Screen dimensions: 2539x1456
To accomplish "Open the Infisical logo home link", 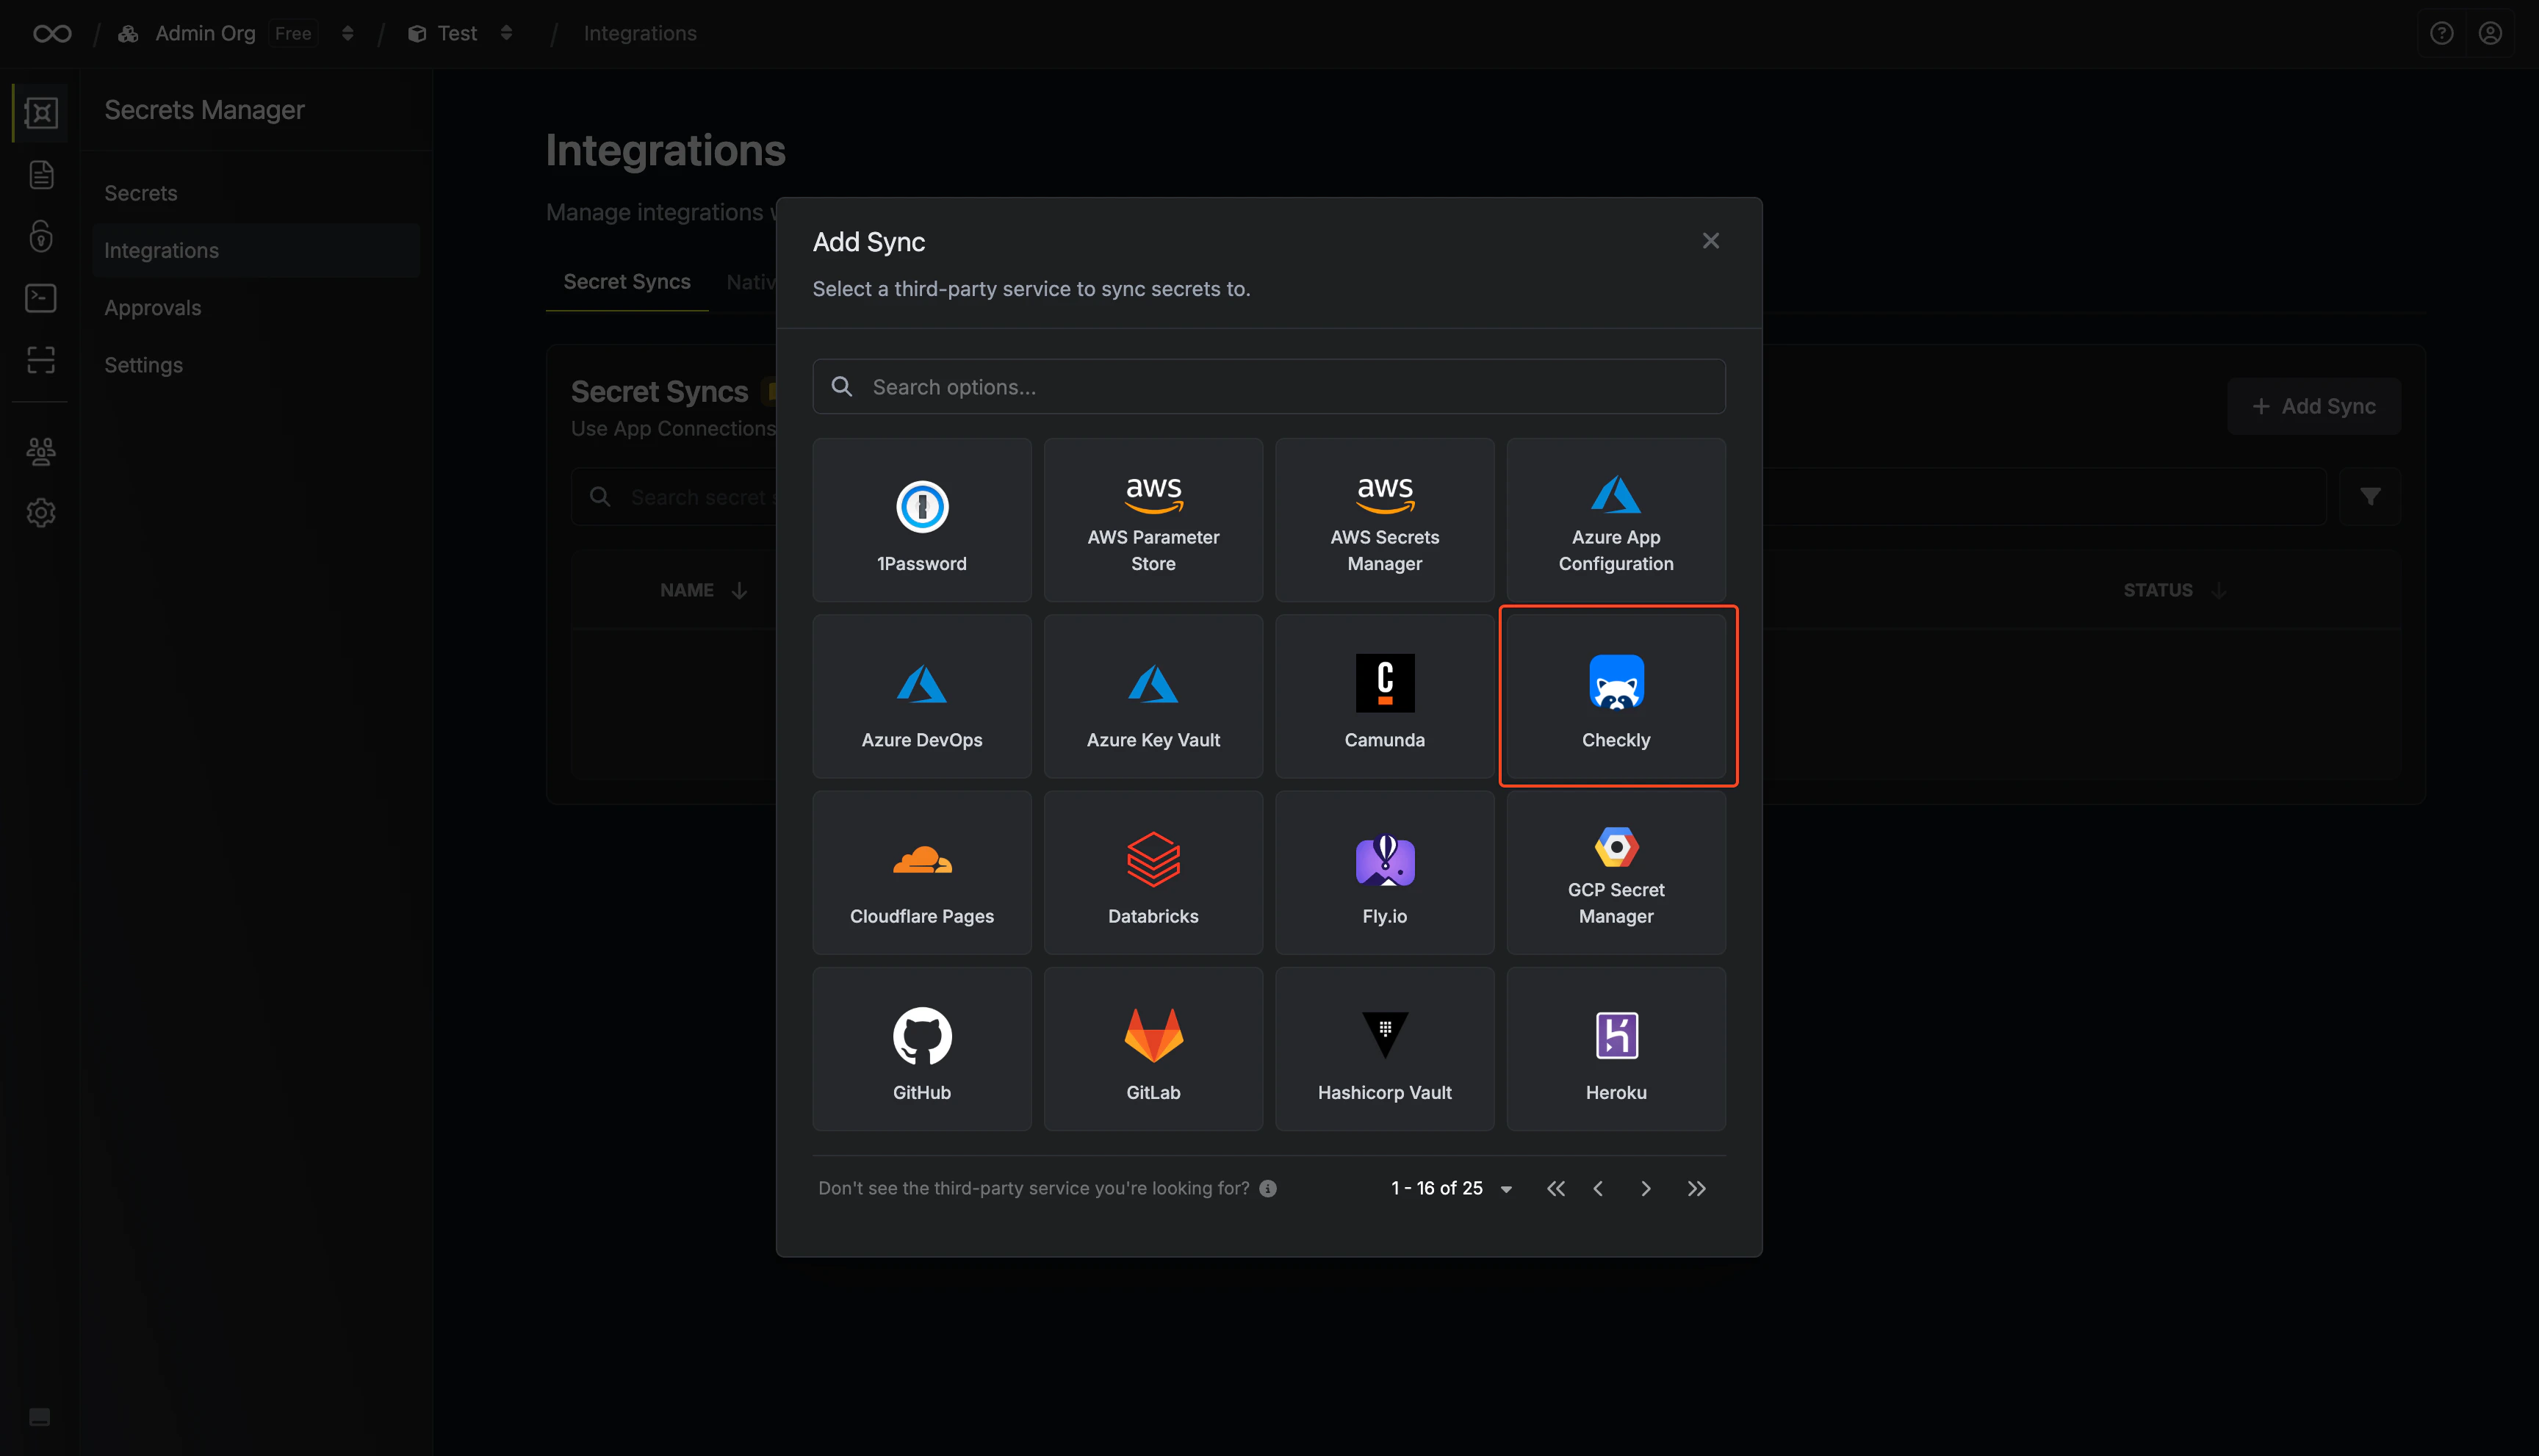I will [x=52, y=34].
